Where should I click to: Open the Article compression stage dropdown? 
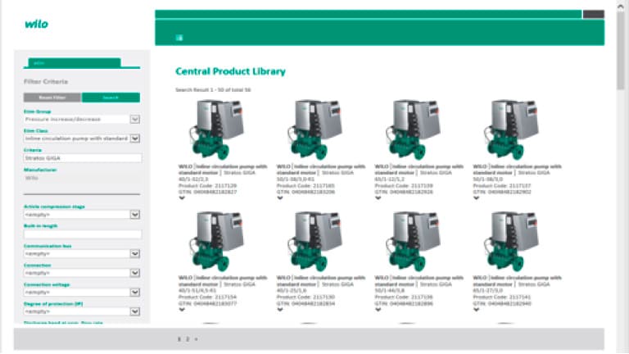(135, 215)
